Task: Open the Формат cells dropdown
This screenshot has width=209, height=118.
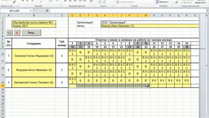Action: coord(163,2)
